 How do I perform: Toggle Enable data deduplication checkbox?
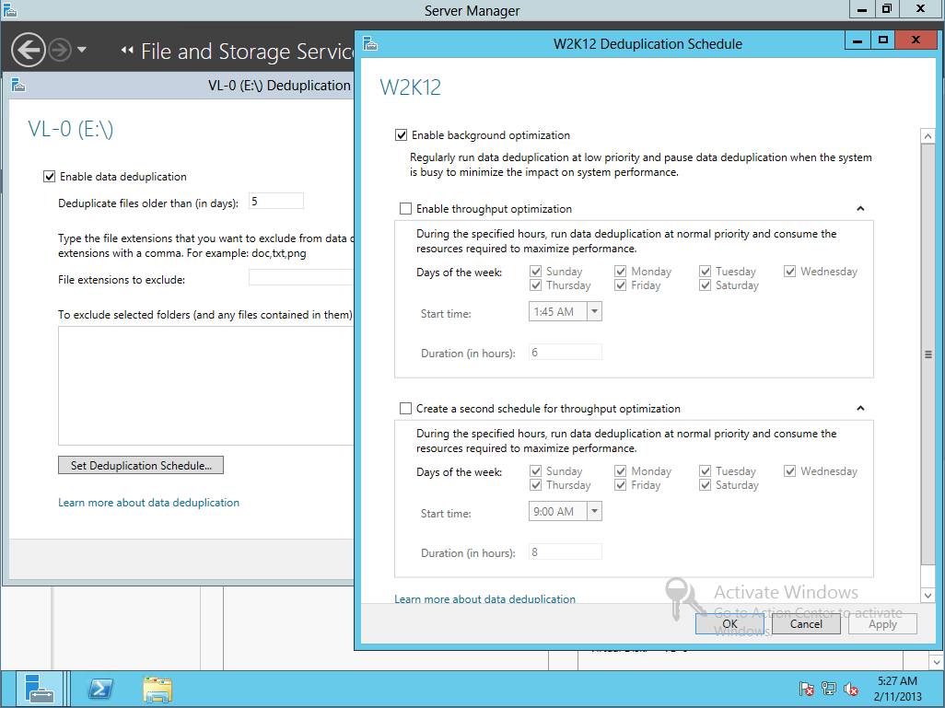pyautogui.click(x=50, y=177)
